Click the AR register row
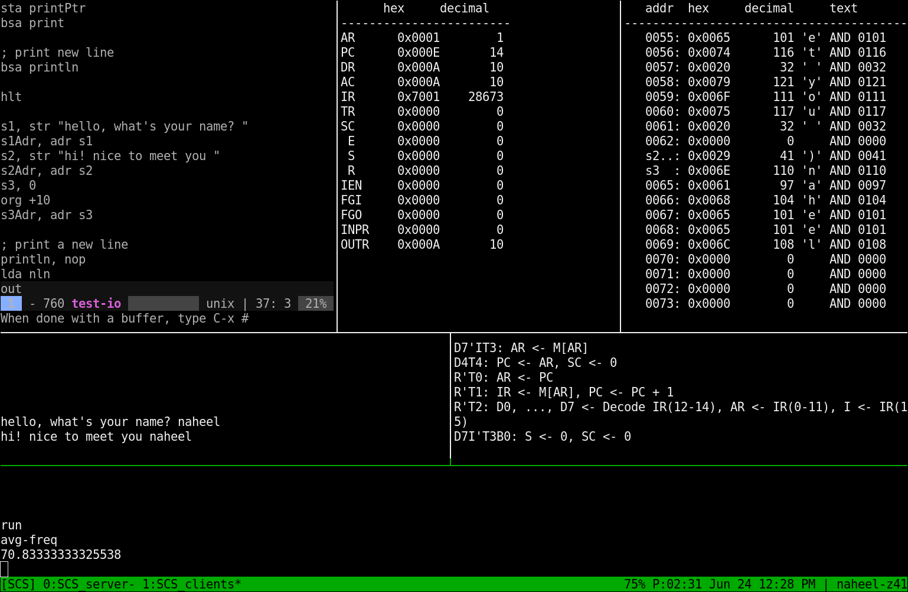The image size is (908, 592). (x=422, y=38)
